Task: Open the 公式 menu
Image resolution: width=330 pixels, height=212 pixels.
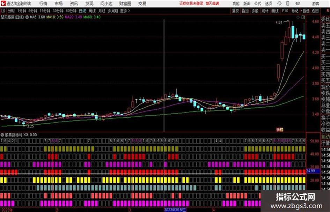Action: pos(258,3)
